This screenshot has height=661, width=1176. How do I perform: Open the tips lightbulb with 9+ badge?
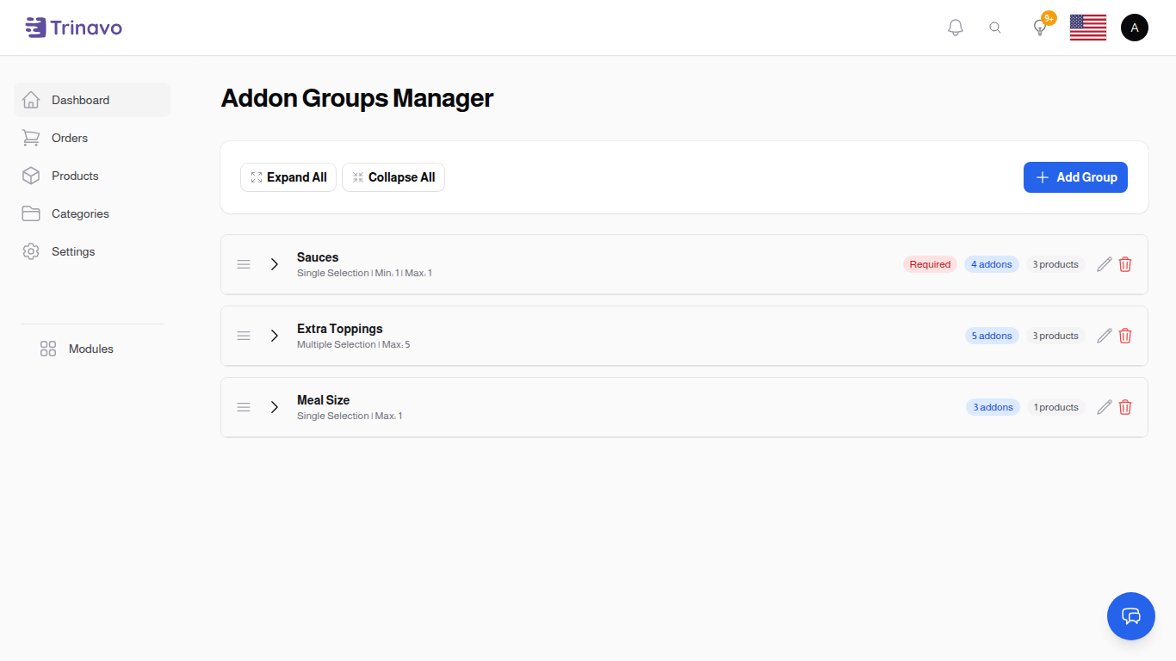[x=1039, y=28]
